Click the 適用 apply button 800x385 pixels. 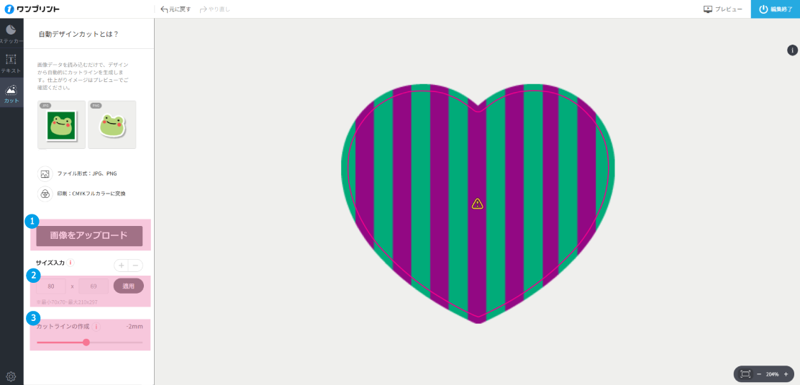[x=128, y=286]
